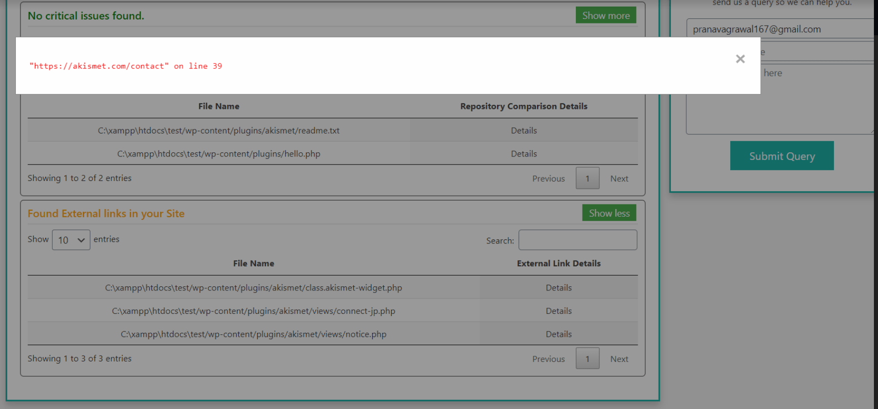The image size is (878, 409).
Task: Go to Next page in repository comparison table
Action: point(619,178)
